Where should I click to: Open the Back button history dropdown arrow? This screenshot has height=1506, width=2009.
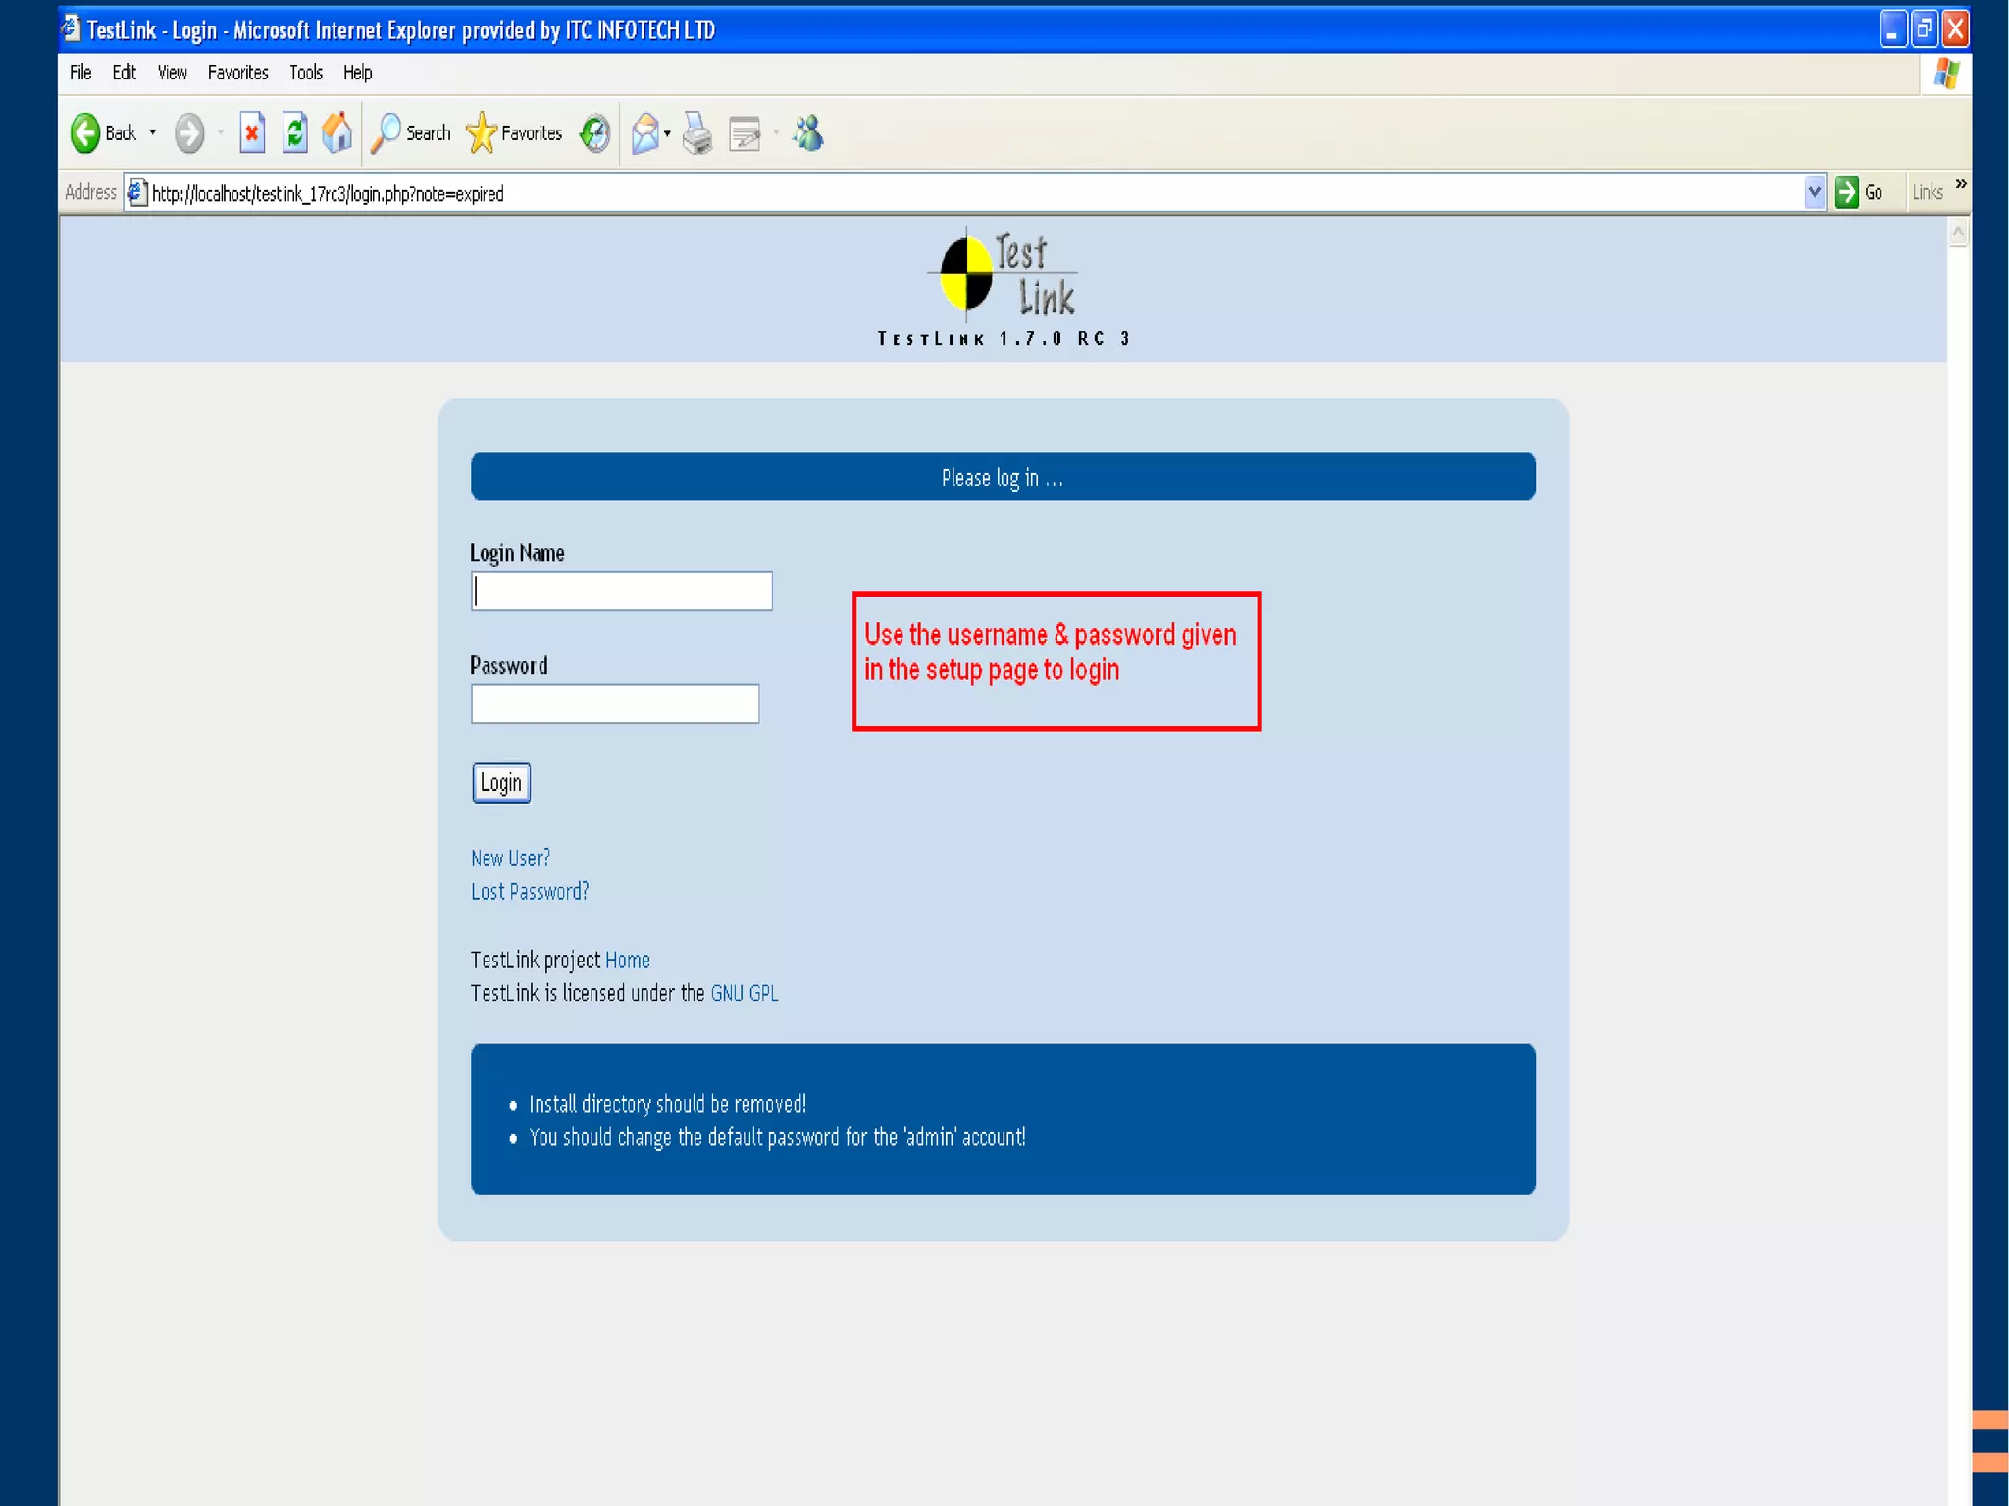point(153,132)
